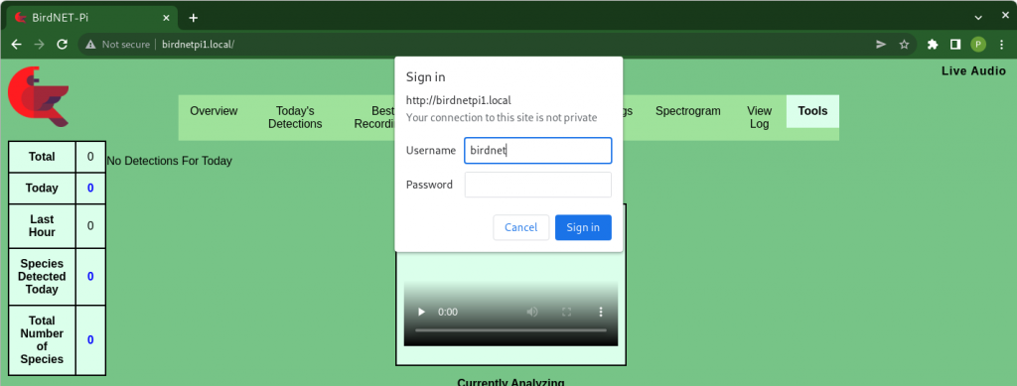Open the Chrome three-dot menu

point(1001,44)
